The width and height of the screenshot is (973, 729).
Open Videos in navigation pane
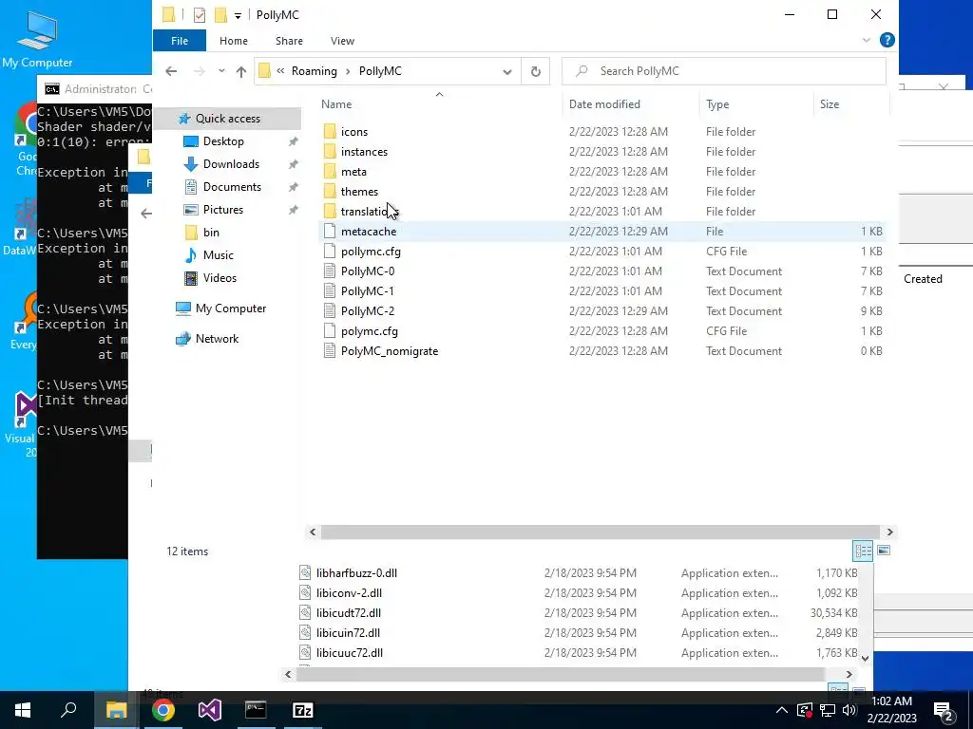pos(219,278)
